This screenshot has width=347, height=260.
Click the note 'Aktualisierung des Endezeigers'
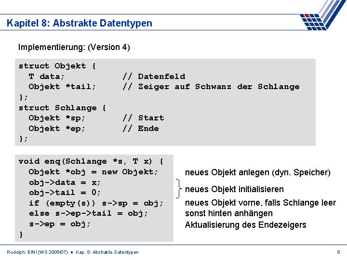point(245,225)
